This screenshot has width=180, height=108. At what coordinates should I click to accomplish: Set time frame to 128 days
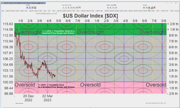76,7
